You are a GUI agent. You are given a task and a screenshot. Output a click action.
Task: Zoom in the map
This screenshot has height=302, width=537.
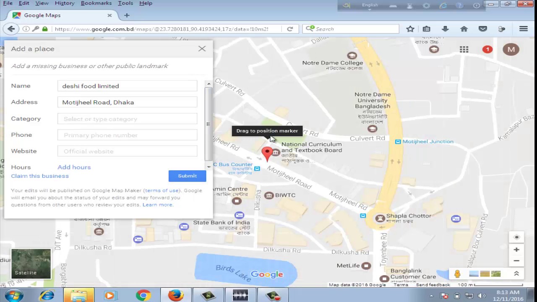click(x=516, y=250)
